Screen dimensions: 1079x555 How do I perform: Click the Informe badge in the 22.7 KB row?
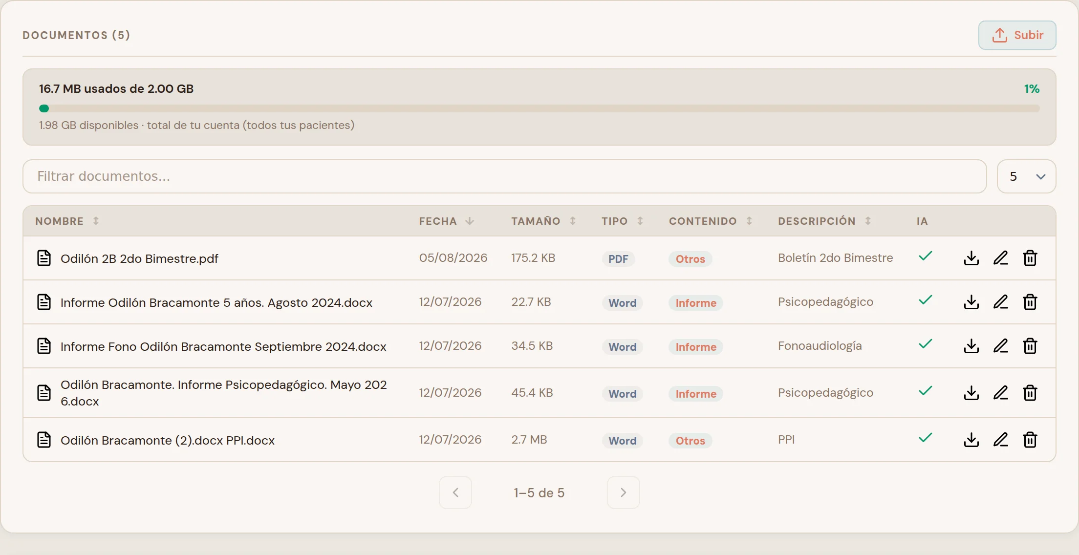point(696,303)
